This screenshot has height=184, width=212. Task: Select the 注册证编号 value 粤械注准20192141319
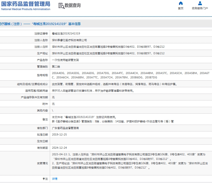click(x=66, y=34)
